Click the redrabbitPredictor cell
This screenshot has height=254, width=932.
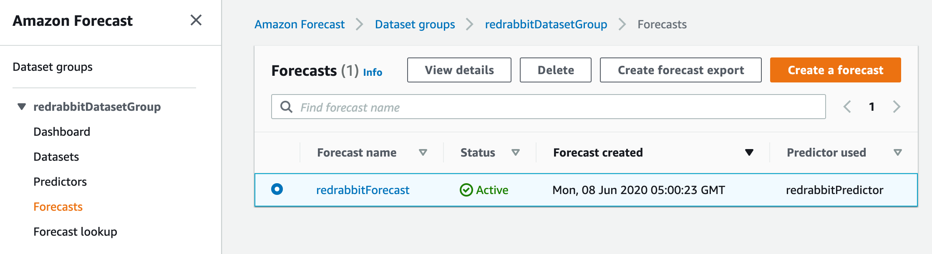(835, 190)
